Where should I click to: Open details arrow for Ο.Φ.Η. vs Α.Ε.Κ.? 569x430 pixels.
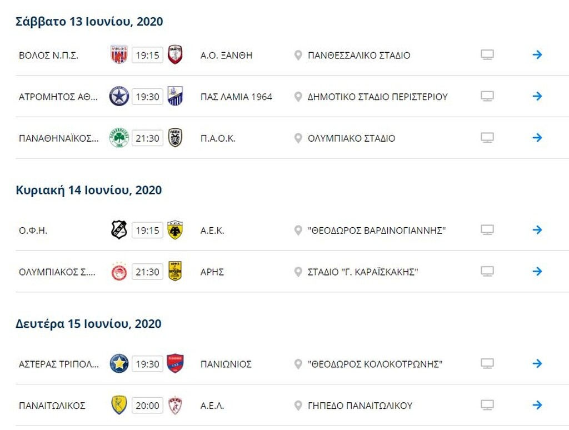(x=537, y=230)
